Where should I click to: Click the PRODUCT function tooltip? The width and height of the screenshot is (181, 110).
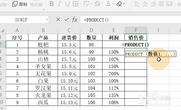pyautogui.click(x=150, y=54)
